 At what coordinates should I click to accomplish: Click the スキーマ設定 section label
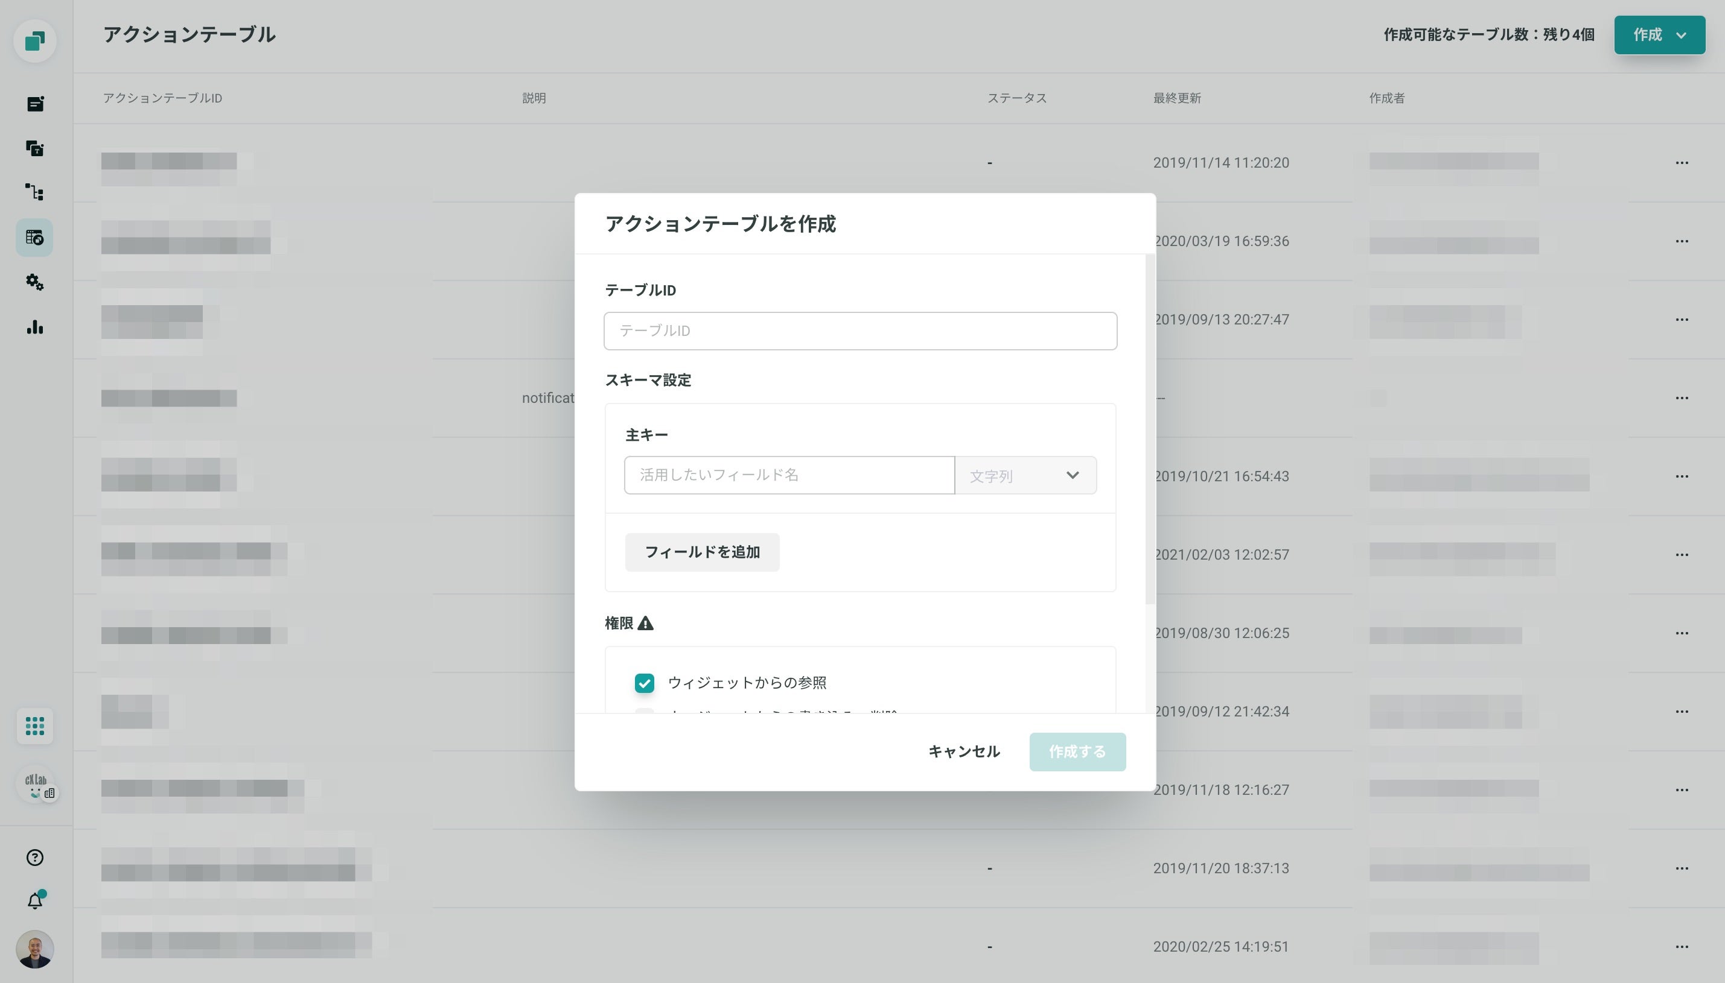pyautogui.click(x=648, y=380)
